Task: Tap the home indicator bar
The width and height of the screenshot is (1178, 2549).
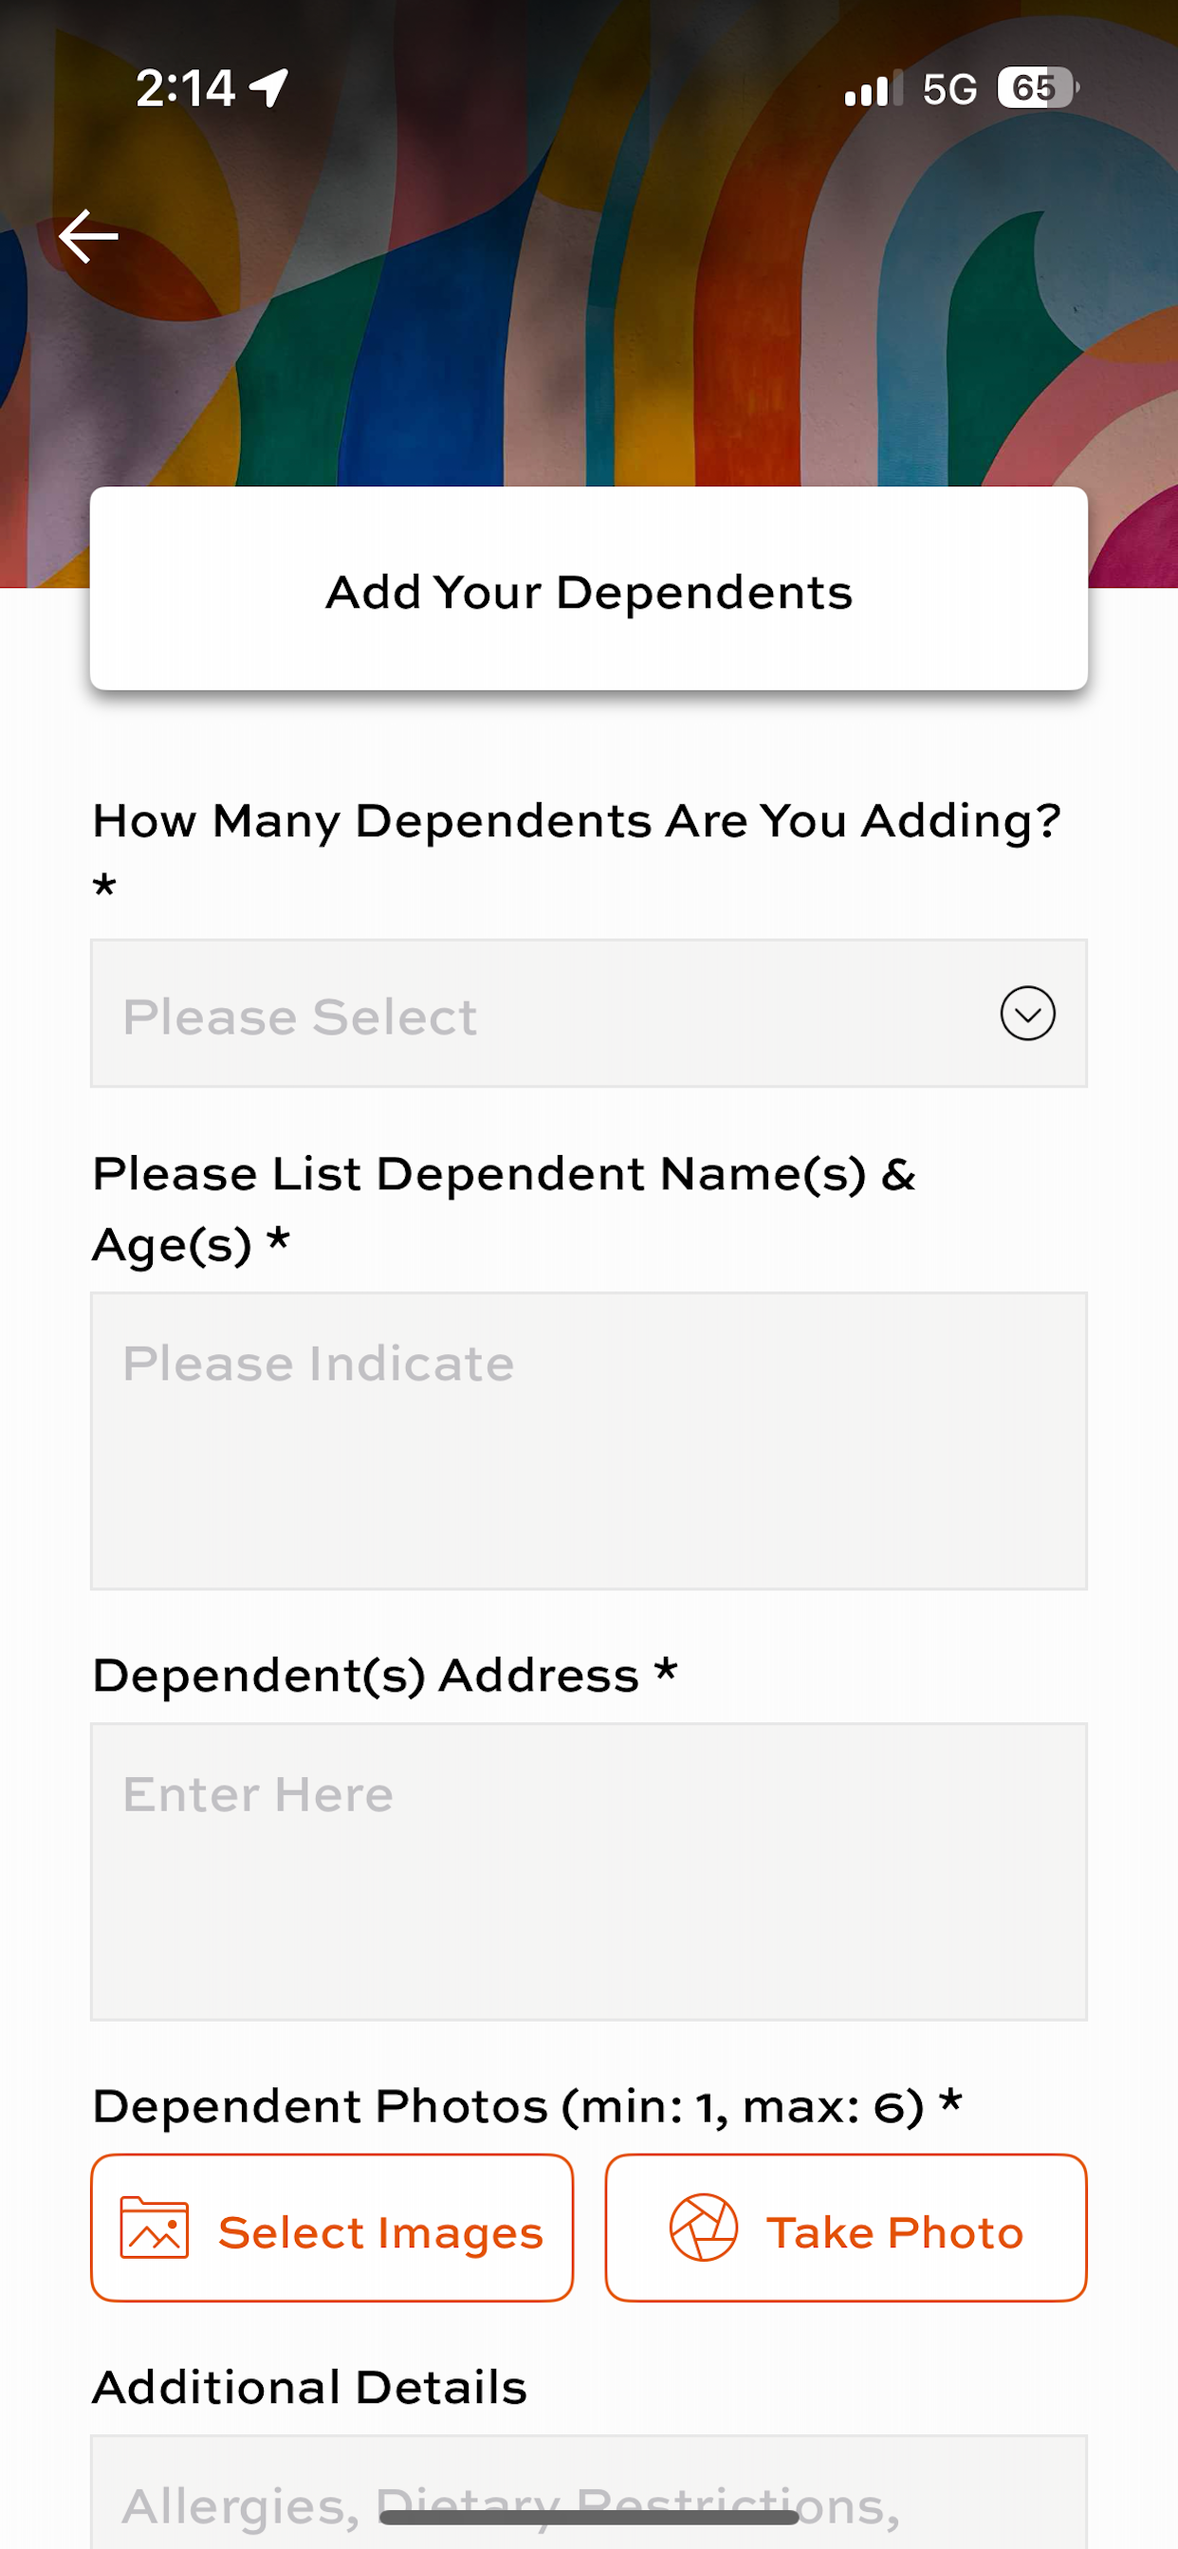Action: coord(589,2519)
